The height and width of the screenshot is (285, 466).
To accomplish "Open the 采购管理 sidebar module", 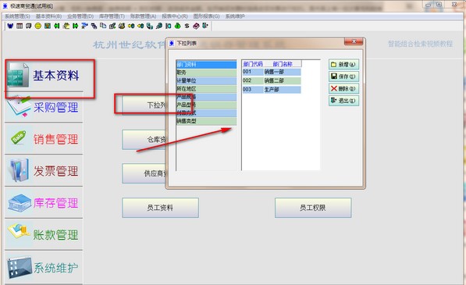I will (x=44, y=107).
